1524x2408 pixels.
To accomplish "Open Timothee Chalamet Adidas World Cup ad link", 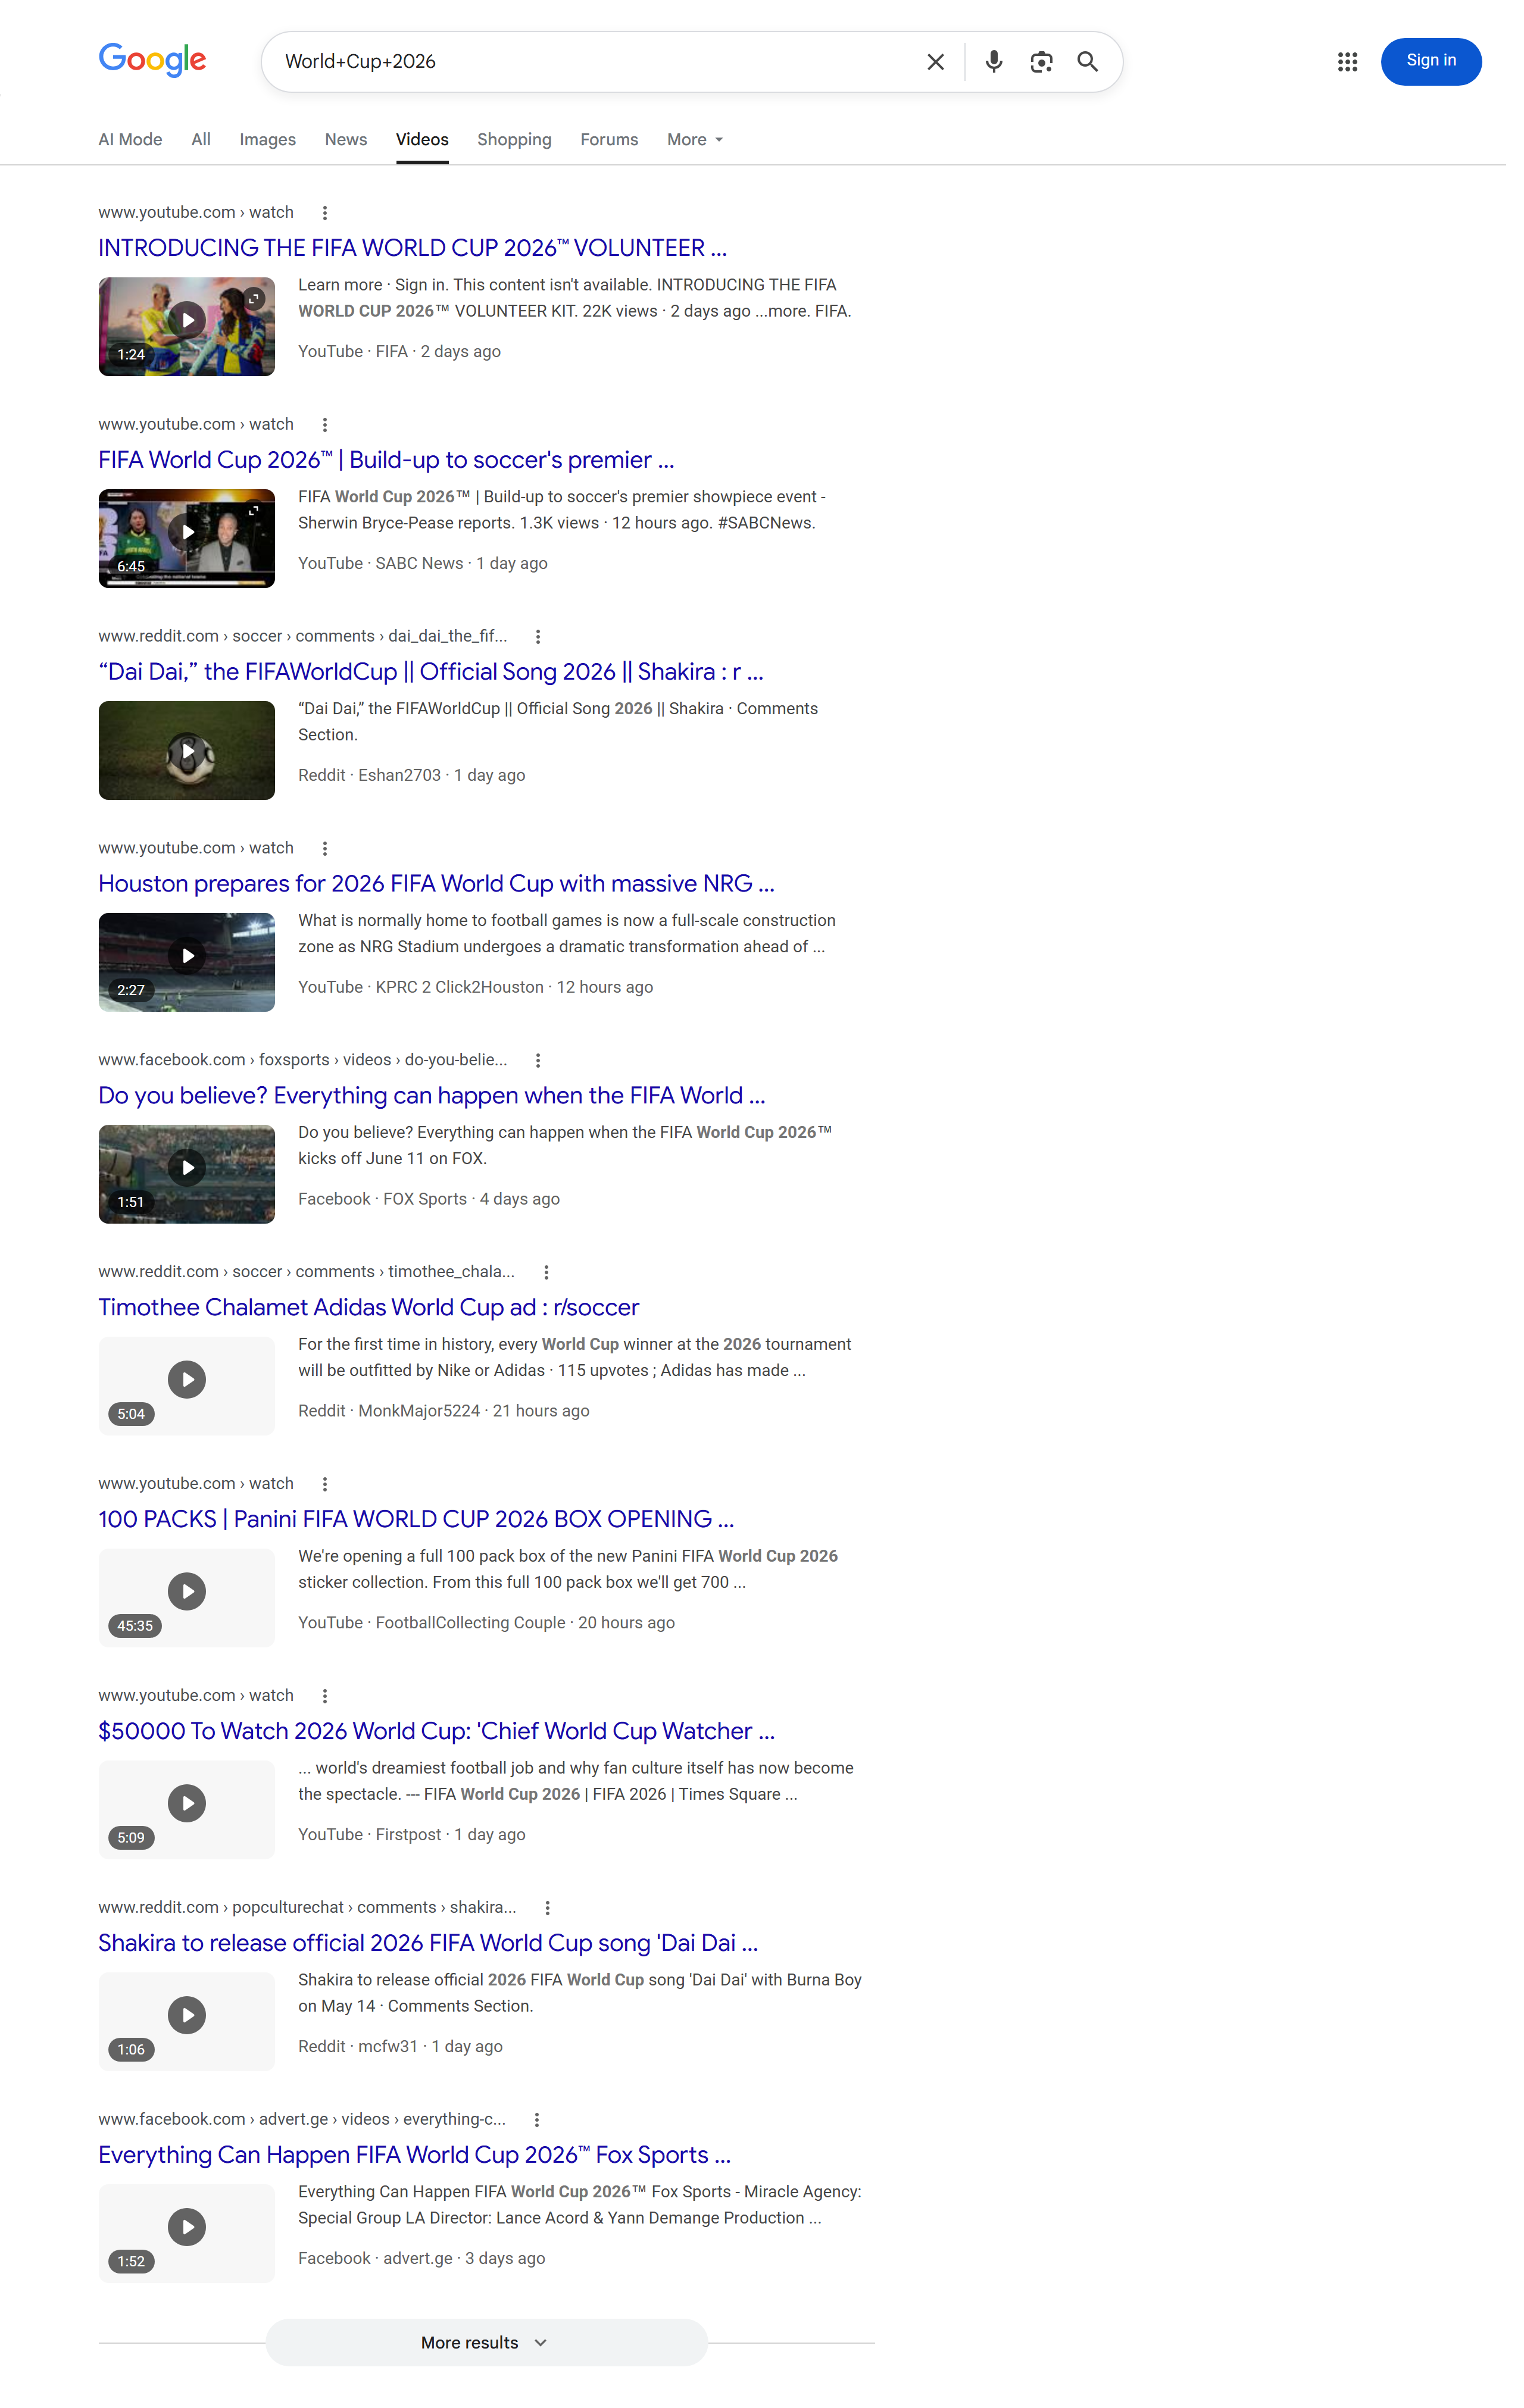I will [x=368, y=1308].
